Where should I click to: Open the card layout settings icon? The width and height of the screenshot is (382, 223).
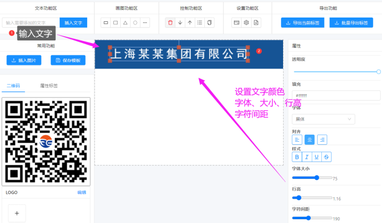[237, 23]
